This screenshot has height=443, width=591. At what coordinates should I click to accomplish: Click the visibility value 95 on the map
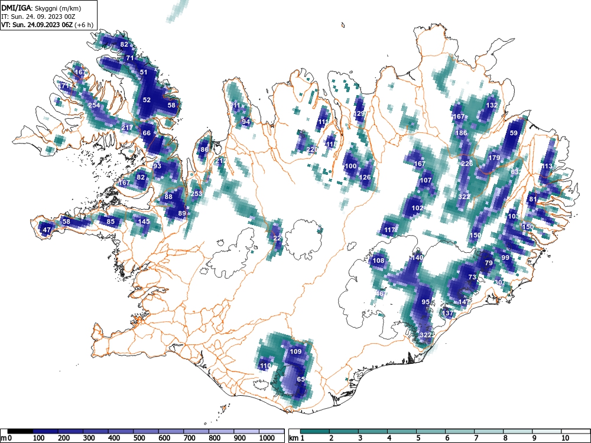(x=426, y=302)
